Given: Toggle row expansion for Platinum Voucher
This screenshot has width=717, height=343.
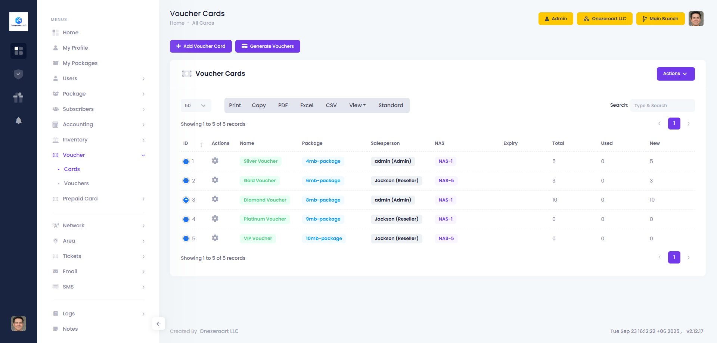Looking at the screenshot, I should 186,219.
